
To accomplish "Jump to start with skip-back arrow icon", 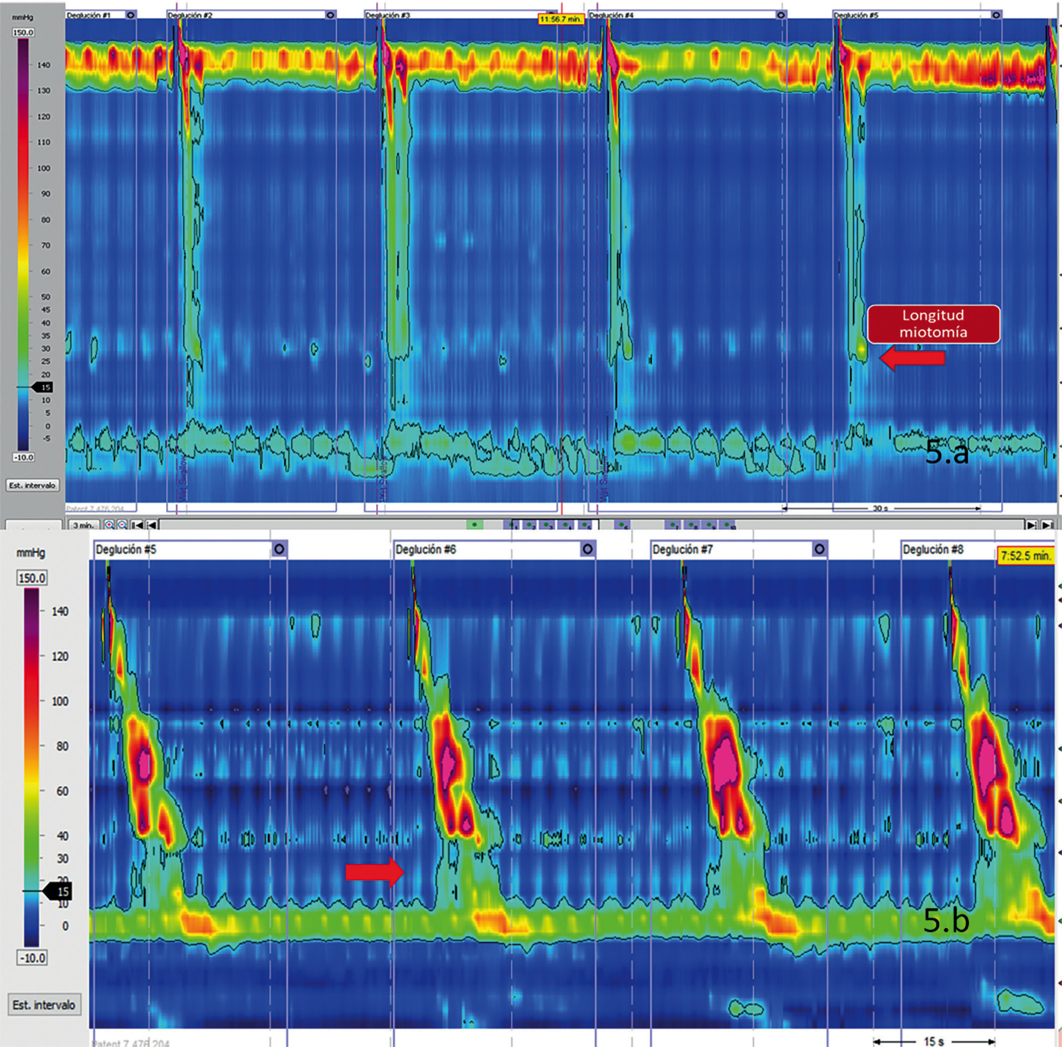I will (x=138, y=525).
